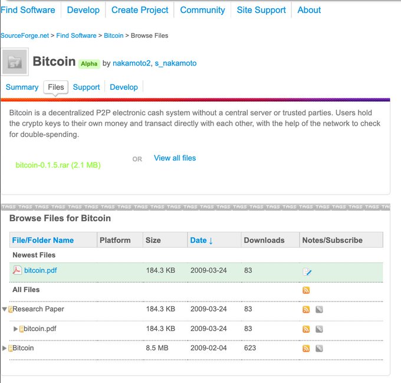Click Bitcoin folder name in file list
Viewport: 401px width, 383px height.
[x=23, y=348]
